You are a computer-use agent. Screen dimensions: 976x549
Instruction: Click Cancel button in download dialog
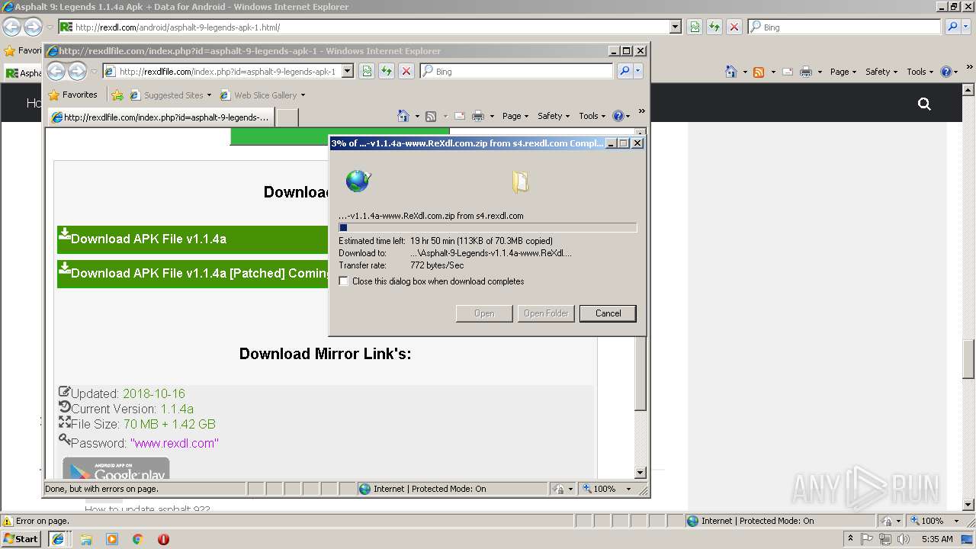click(x=608, y=313)
